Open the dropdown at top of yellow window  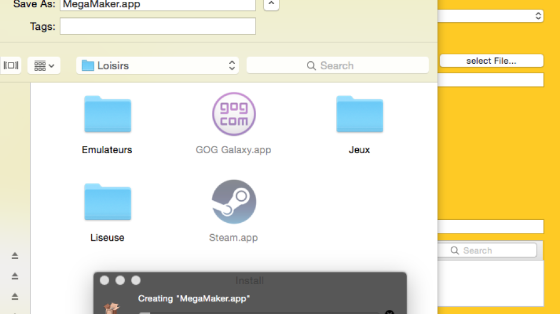pos(491,15)
